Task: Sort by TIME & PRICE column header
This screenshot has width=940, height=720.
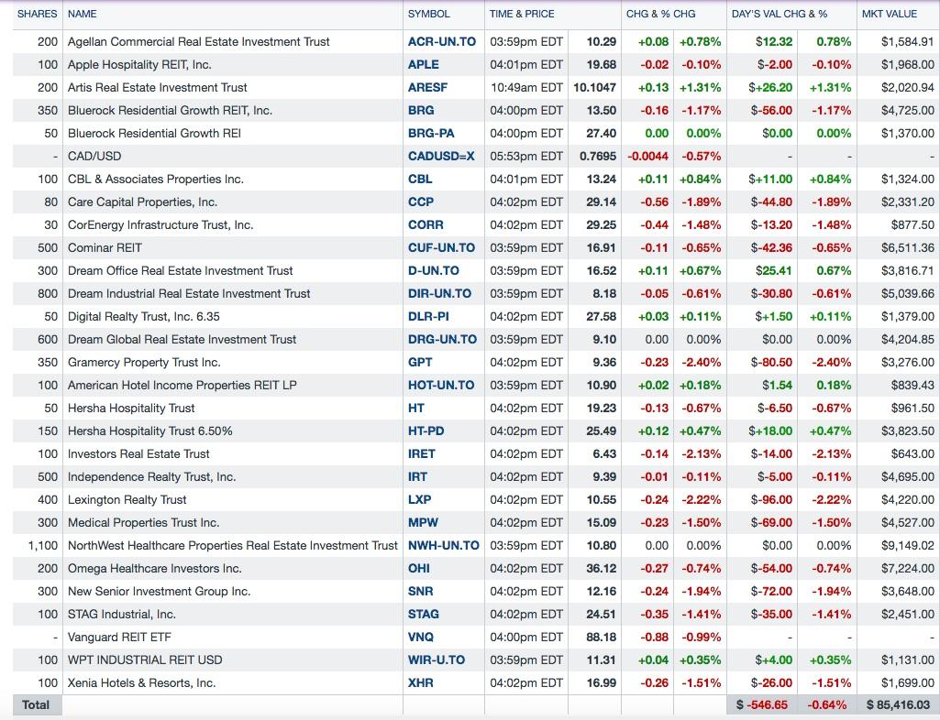Action: tap(522, 14)
